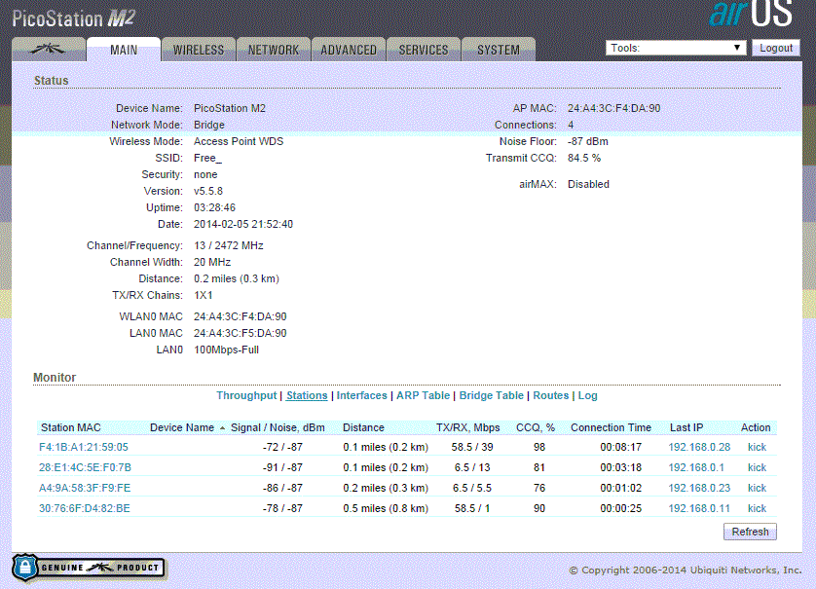Click the airMAX value Disabled
The height and width of the screenshot is (589, 816).
(588, 184)
